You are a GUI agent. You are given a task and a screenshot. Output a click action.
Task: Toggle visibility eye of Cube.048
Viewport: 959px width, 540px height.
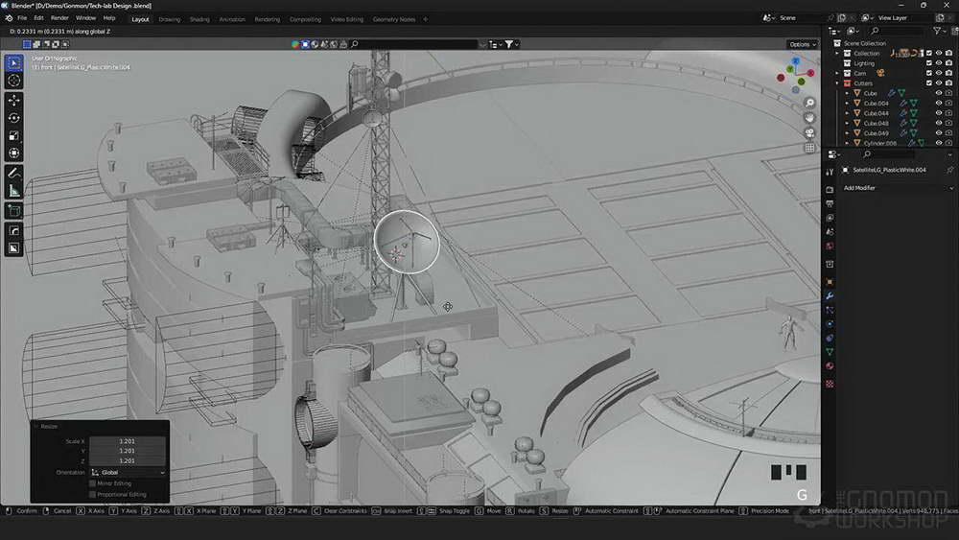pyautogui.click(x=939, y=123)
